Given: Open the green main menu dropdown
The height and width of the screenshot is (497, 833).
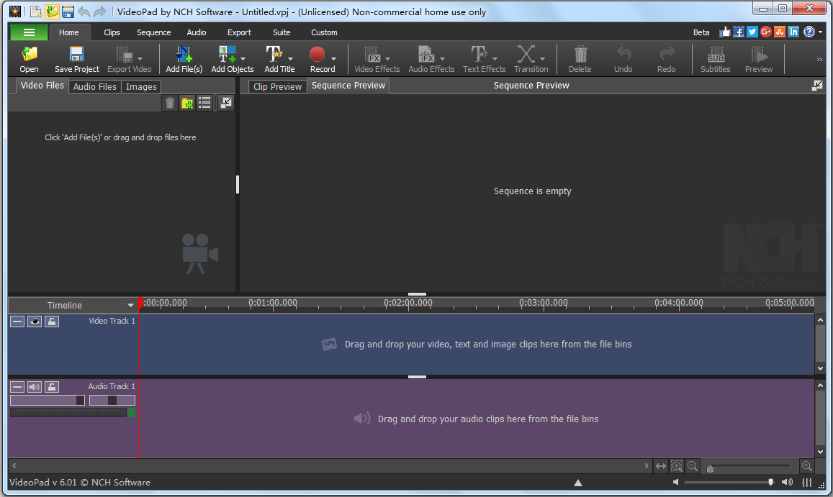Looking at the screenshot, I should click(x=29, y=32).
